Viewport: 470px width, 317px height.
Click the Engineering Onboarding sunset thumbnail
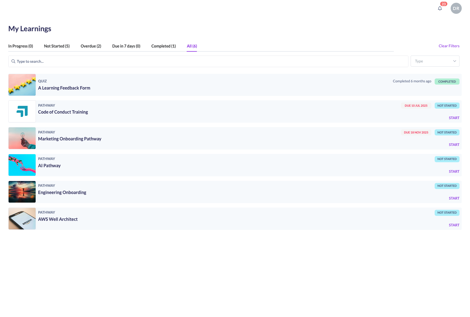click(x=22, y=192)
